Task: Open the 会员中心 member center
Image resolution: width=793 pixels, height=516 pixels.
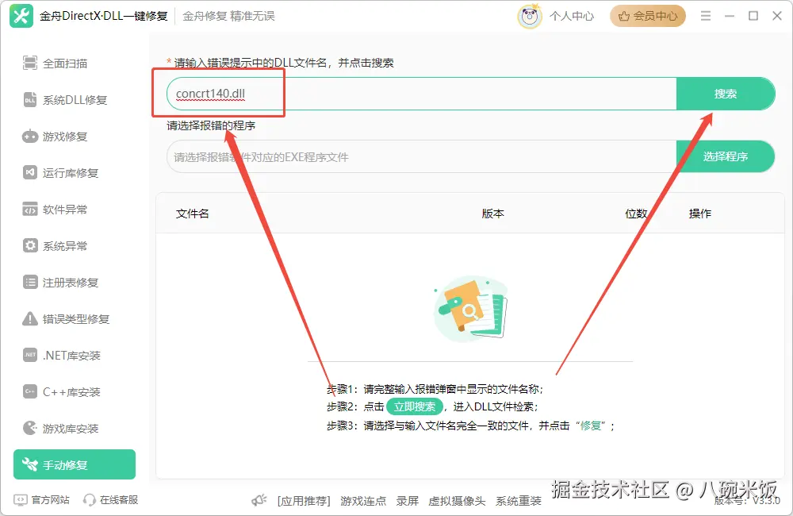Action: coord(648,16)
